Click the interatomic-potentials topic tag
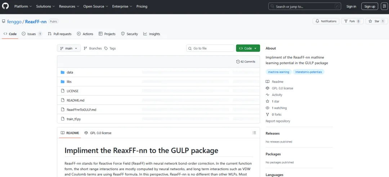The width and height of the screenshot is (389, 177). pyautogui.click(x=309, y=72)
